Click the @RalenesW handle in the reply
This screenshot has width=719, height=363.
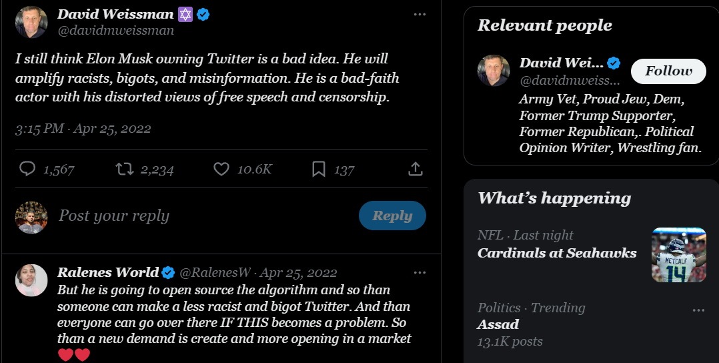[215, 272]
